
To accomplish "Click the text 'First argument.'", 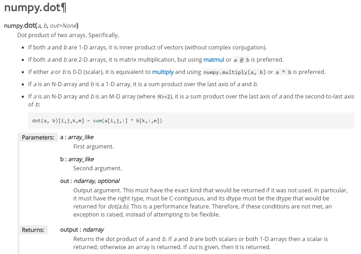I will tap(93, 147).
